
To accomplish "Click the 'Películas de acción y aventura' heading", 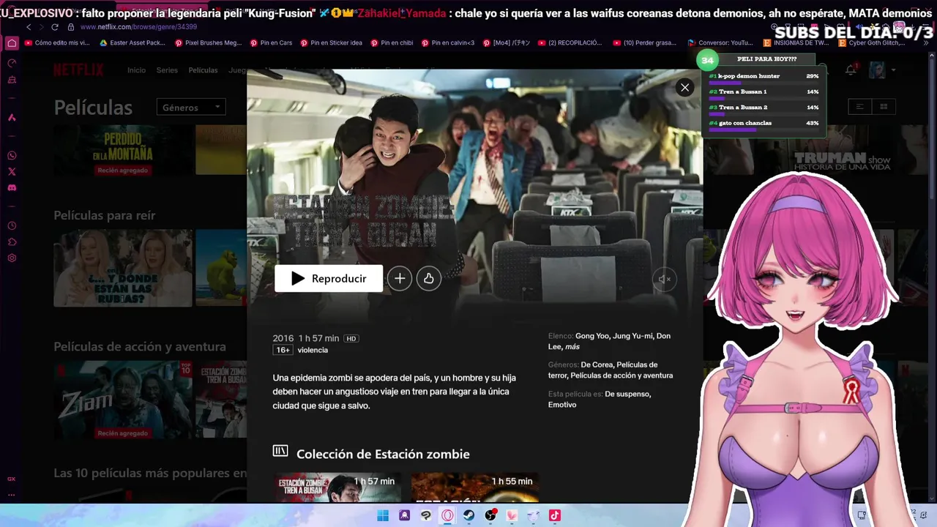I will click(x=140, y=346).
